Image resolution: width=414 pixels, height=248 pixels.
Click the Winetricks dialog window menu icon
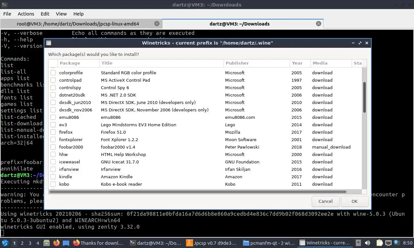pos(49,43)
